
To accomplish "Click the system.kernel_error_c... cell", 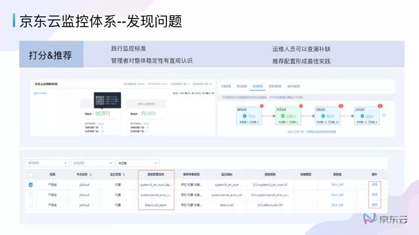I will (156, 195).
